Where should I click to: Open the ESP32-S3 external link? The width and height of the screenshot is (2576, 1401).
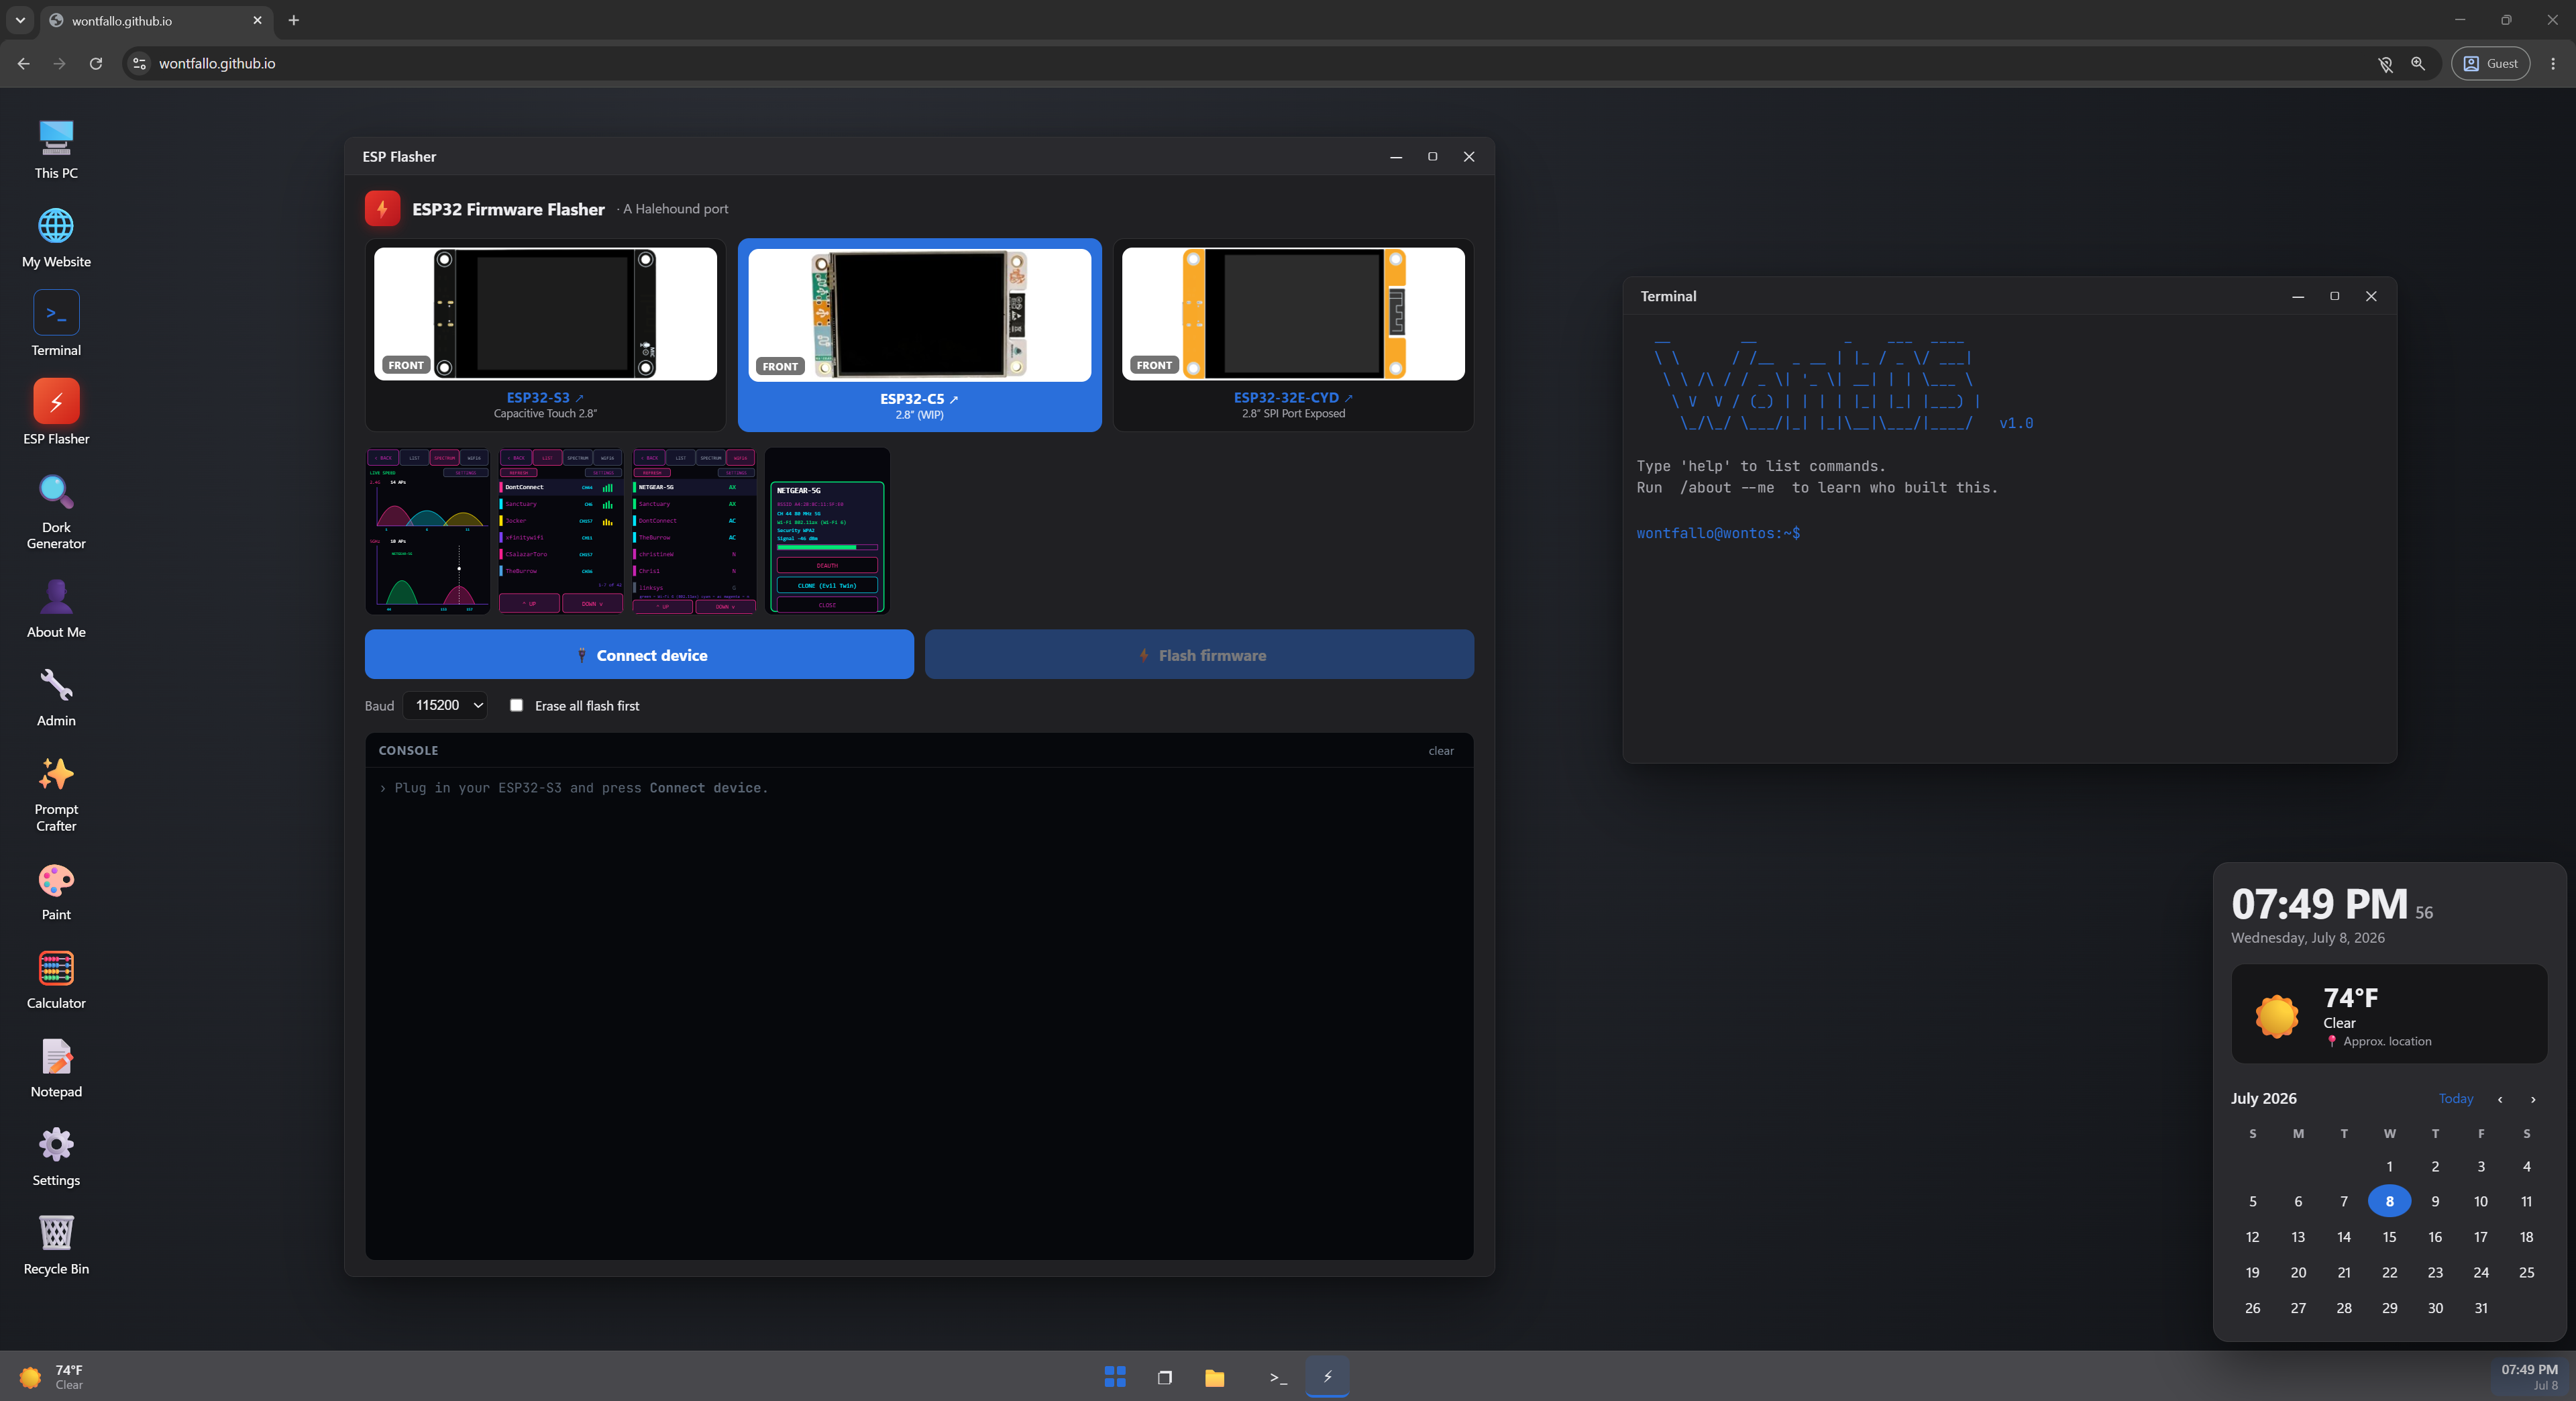click(545, 398)
